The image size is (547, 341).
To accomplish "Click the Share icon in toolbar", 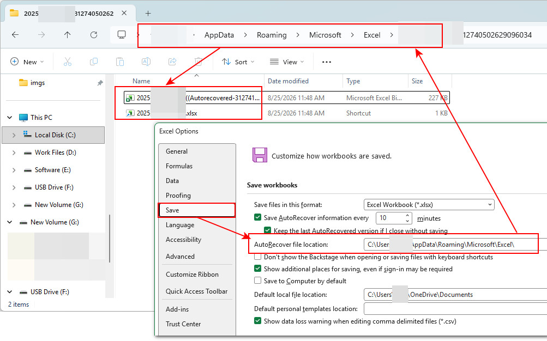I will click(172, 62).
